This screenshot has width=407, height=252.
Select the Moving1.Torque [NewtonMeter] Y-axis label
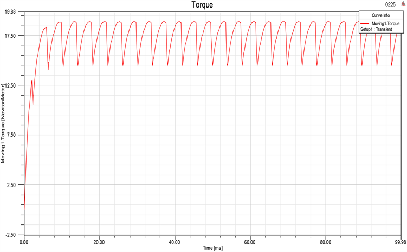[x=3, y=123]
